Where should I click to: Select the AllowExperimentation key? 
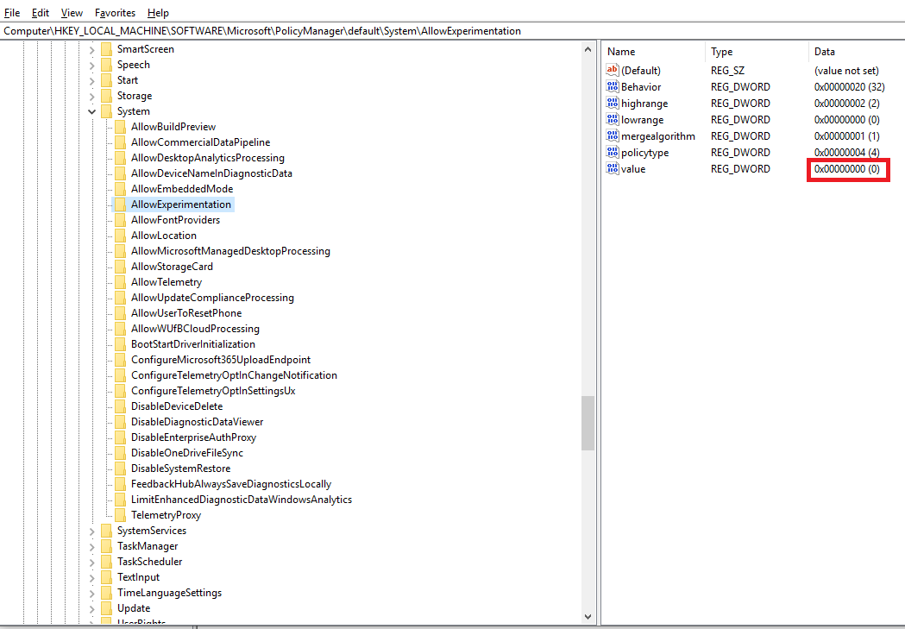(x=180, y=204)
